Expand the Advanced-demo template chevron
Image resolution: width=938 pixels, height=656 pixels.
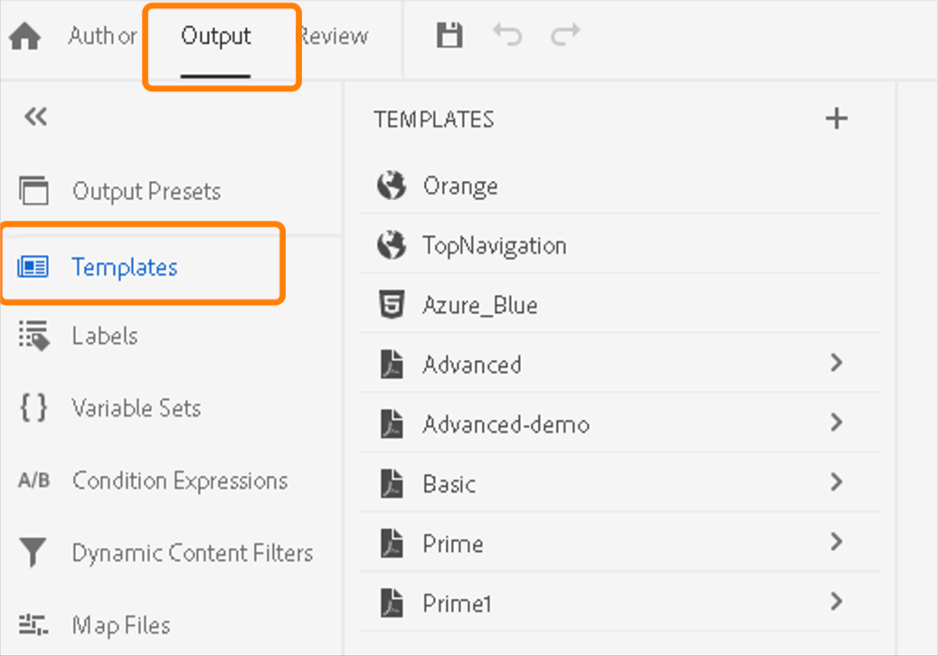point(836,423)
